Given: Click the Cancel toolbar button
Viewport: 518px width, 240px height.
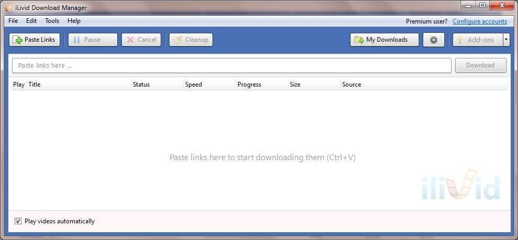Looking at the screenshot, I should [141, 40].
